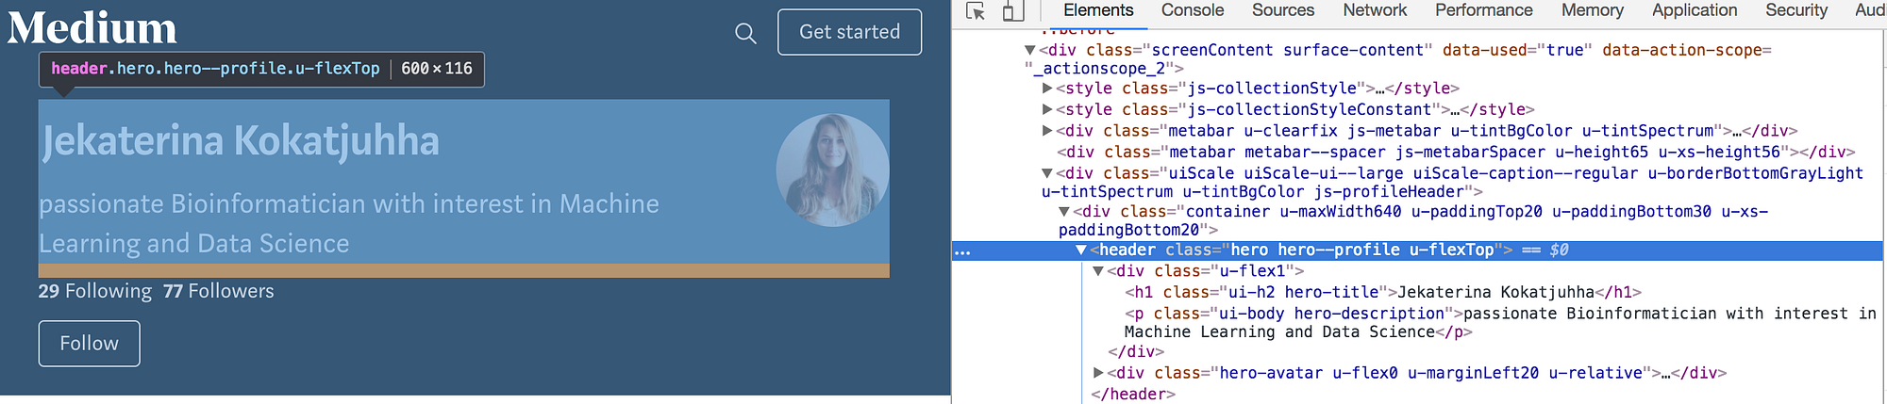
Task: Switch to the Security tab
Action: pyautogui.click(x=1796, y=10)
